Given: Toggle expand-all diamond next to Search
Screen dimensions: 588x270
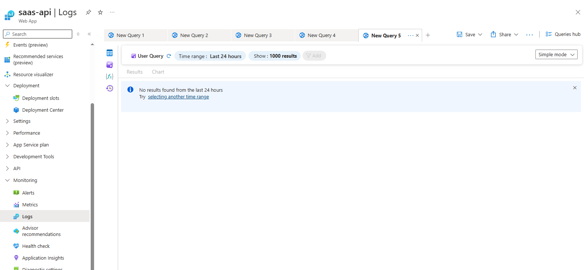Looking at the screenshot, I should [x=78, y=34].
